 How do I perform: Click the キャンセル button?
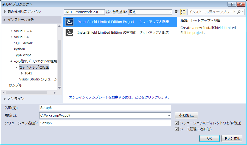click(x=232, y=138)
